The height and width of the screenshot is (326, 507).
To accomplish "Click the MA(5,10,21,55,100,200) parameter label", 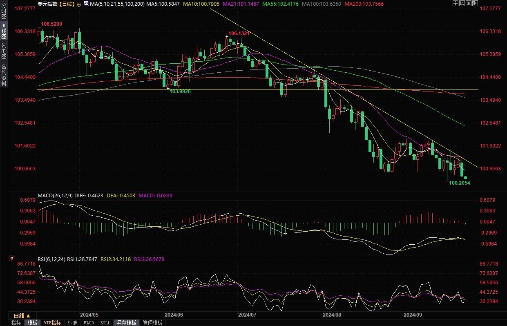I will pos(117,4).
